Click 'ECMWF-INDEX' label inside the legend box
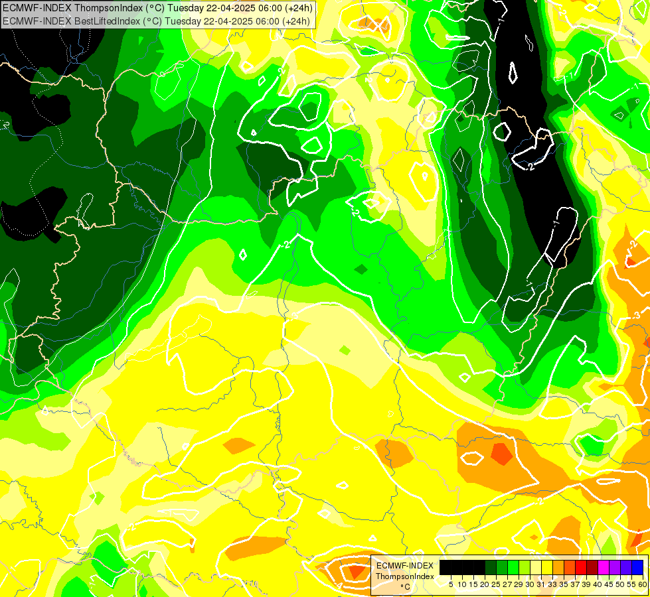This screenshot has height=597, width=650. [x=405, y=566]
